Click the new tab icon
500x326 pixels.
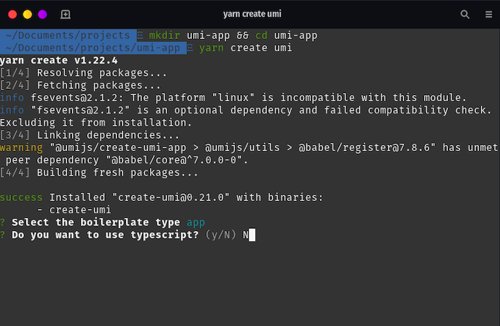coord(65,14)
